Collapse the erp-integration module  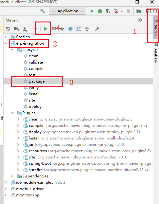(x=6, y=43)
